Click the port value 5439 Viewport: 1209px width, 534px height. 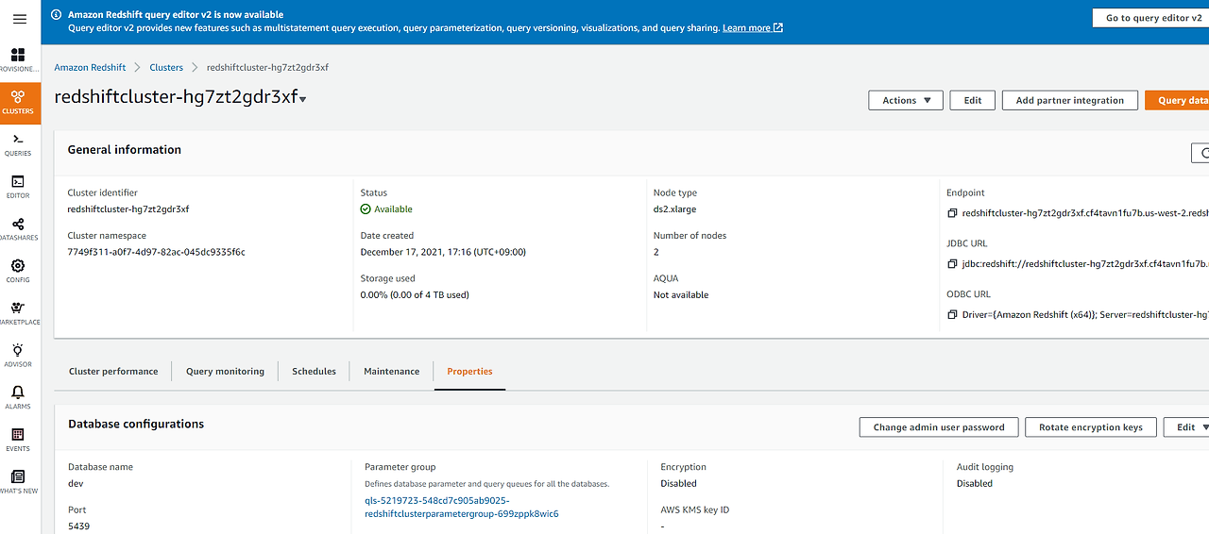pyautogui.click(x=79, y=526)
